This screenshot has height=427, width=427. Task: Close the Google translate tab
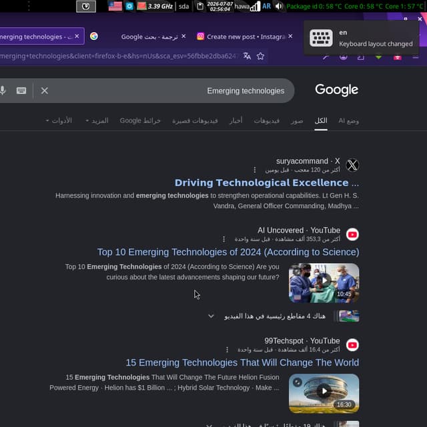(183, 36)
